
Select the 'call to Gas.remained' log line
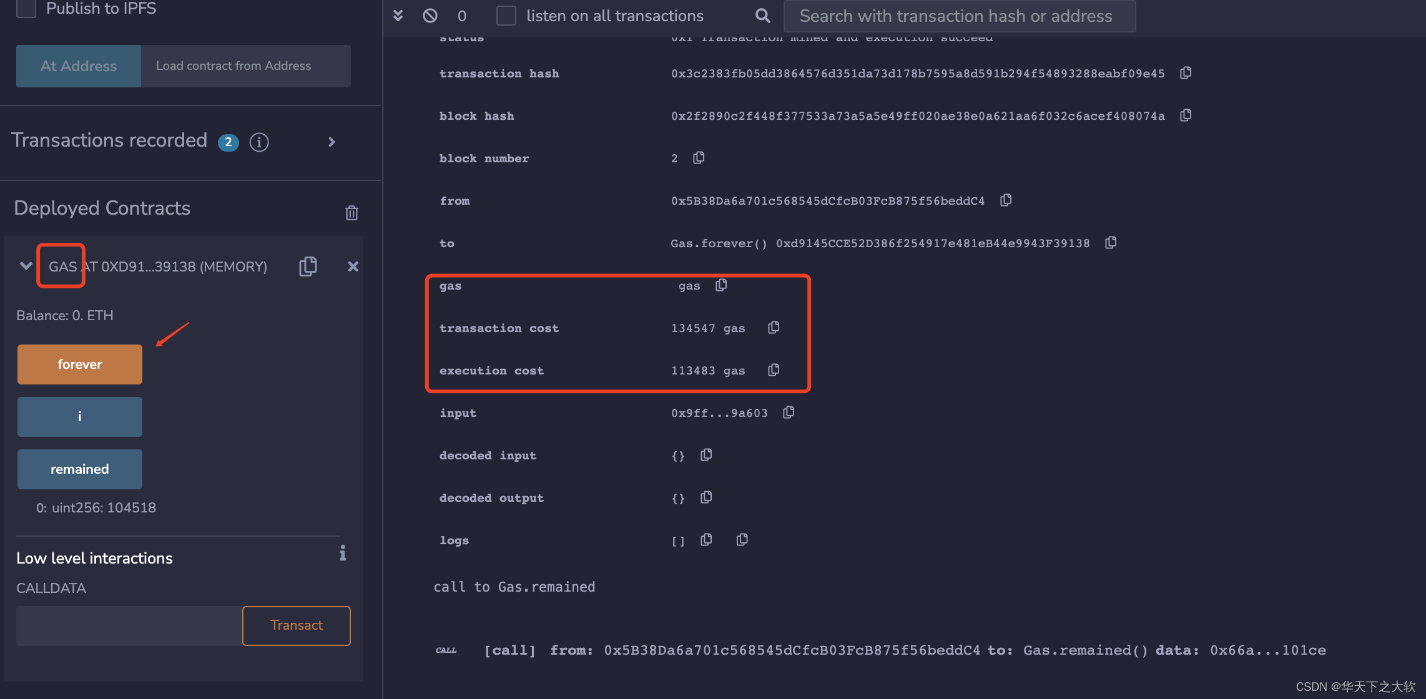point(514,587)
